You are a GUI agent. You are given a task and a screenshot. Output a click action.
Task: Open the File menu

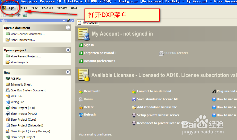tap(24, 8)
